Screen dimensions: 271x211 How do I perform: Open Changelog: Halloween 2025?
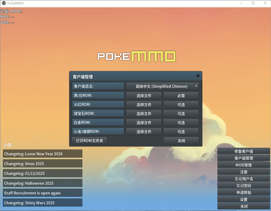[x=42, y=183]
